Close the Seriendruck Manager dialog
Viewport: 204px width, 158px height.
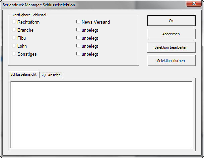tap(194, 3)
